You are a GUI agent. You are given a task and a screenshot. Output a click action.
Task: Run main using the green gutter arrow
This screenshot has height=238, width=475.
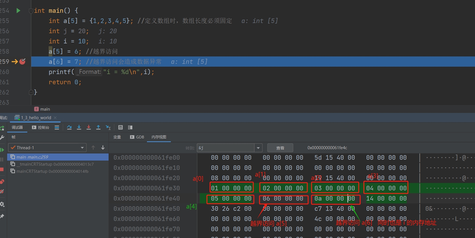pos(18,10)
